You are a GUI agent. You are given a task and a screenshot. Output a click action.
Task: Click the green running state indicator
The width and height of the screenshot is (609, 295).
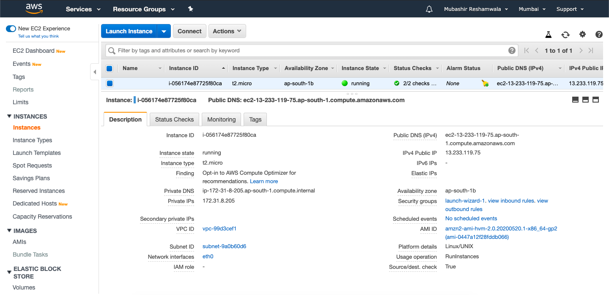345,83
